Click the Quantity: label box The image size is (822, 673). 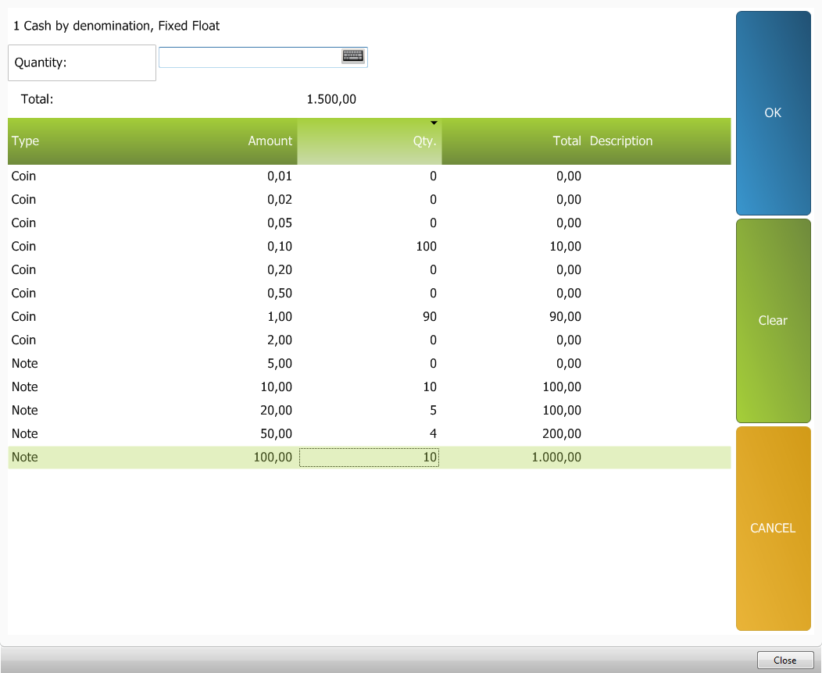[82, 62]
